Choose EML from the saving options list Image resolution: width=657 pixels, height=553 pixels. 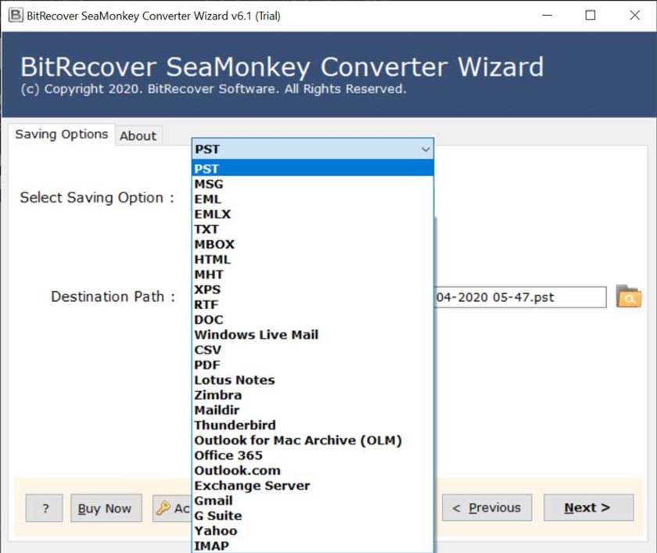[x=313, y=199]
